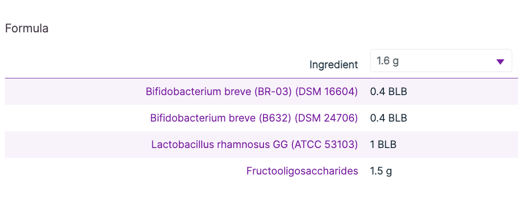The height and width of the screenshot is (200, 524).
Task: Click the Formula section heading
Action: [x=26, y=28]
